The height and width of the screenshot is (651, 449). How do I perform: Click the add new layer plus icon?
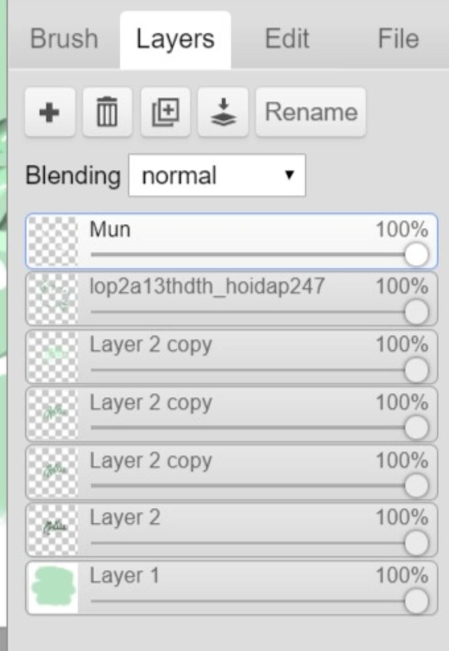click(50, 113)
